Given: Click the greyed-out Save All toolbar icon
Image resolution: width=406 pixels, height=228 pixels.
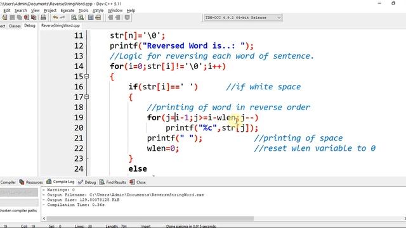Looking at the screenshot, I should (20, 18).
